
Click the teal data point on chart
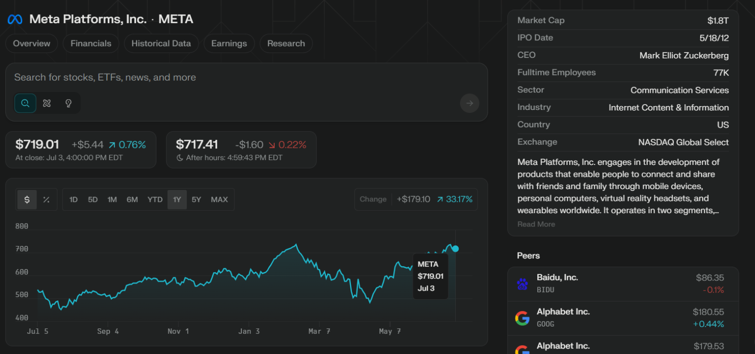(x=455, y=248)
